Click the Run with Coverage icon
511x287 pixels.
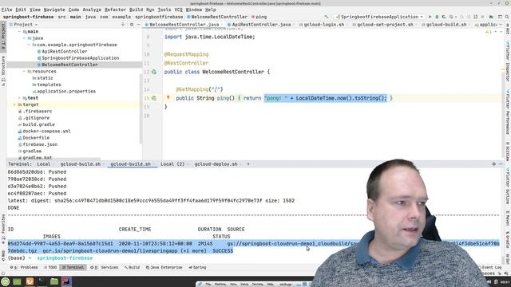point(444,17)
